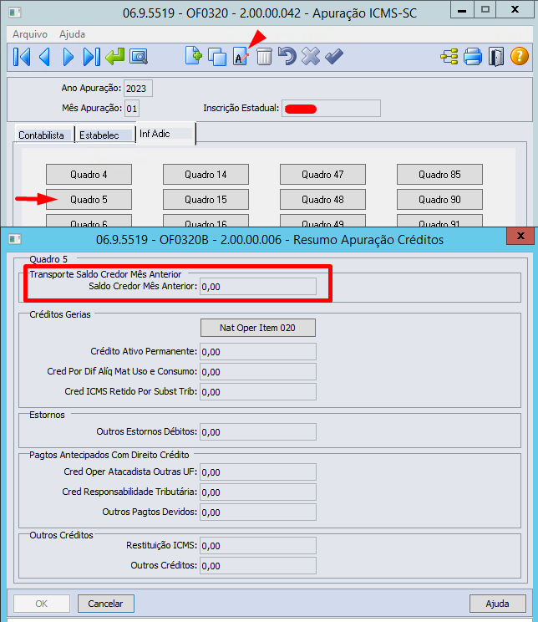Click the copy record icon

pyautogui.click(x=217, y=57)
